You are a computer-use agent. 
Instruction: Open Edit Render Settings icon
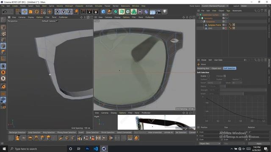pyautogui.click(x=96, y=12)
